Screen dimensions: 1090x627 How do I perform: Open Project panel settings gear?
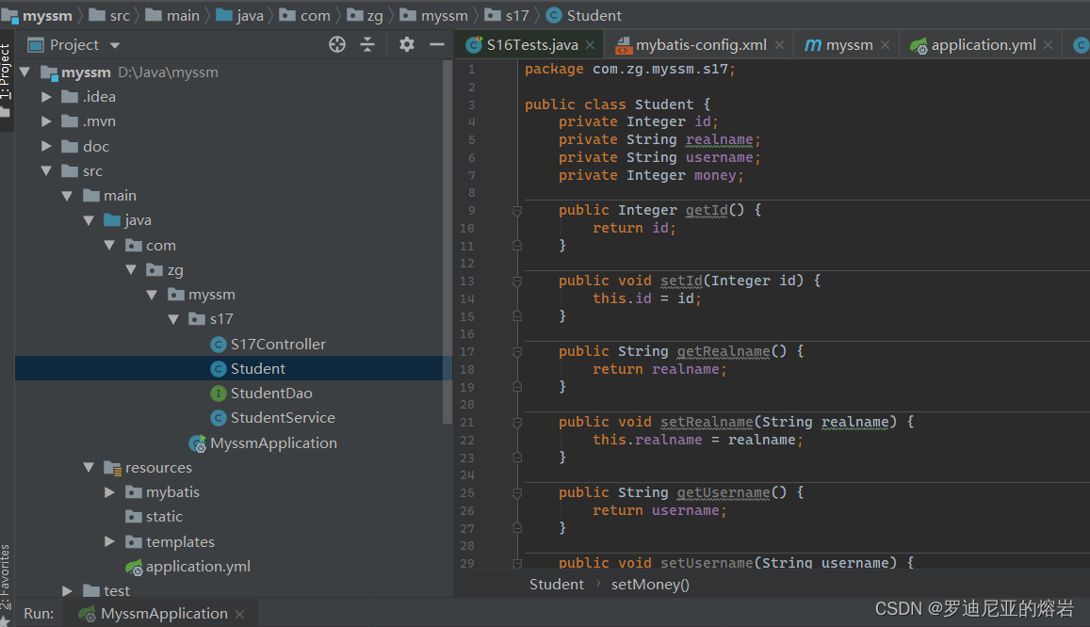click(407, 44)
